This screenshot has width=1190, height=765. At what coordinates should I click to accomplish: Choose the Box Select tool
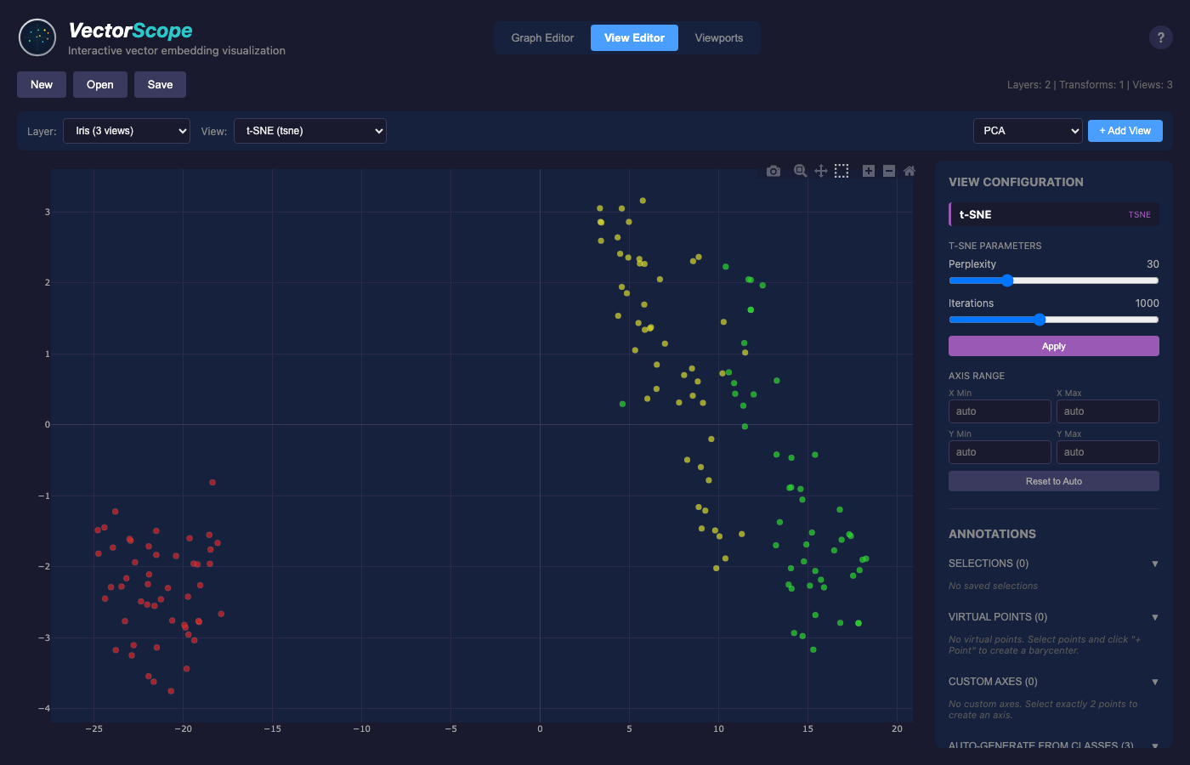pyautogui.click(x=841, y=171)
